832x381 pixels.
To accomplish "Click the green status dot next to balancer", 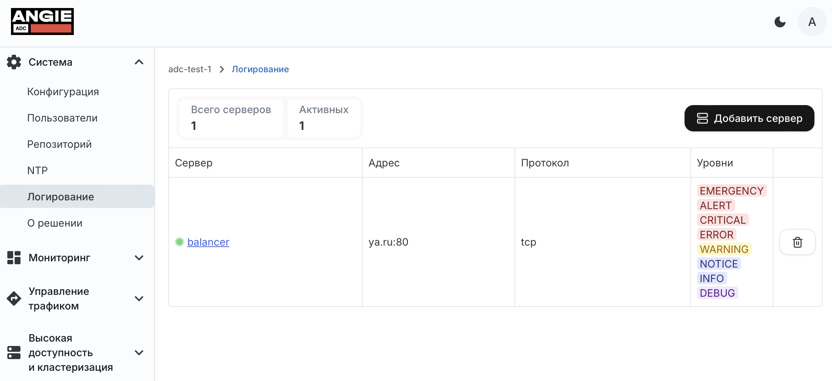I will (x=179, y=242).
